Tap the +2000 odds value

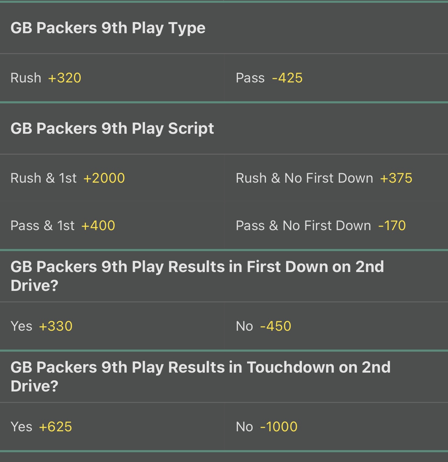(104, 178)
